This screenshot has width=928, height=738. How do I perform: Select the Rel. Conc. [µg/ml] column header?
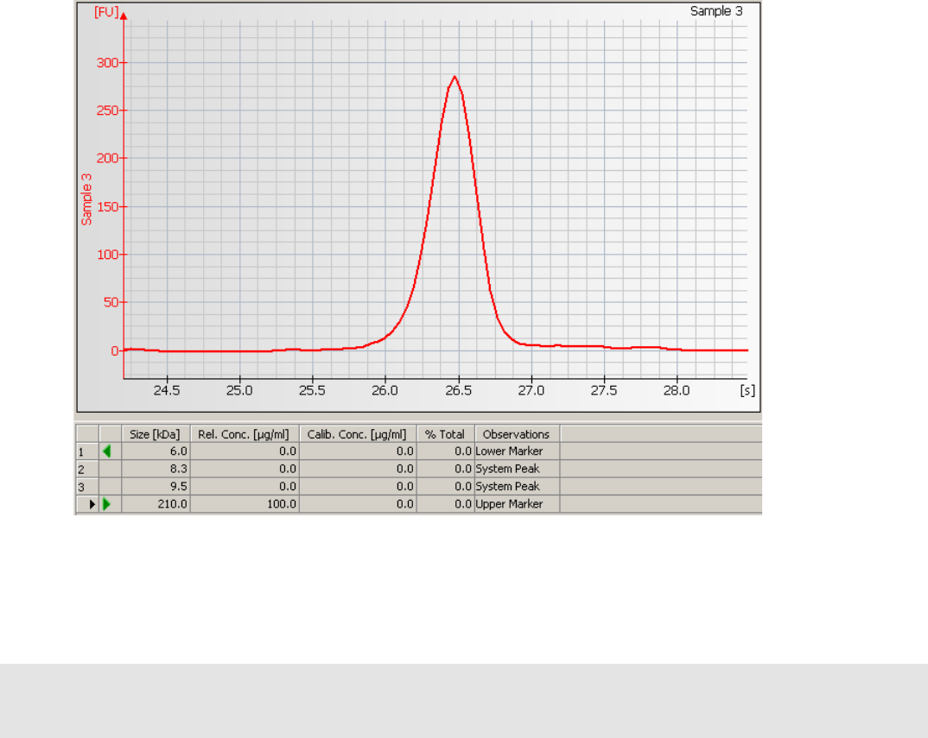click(x=244, y=434)
